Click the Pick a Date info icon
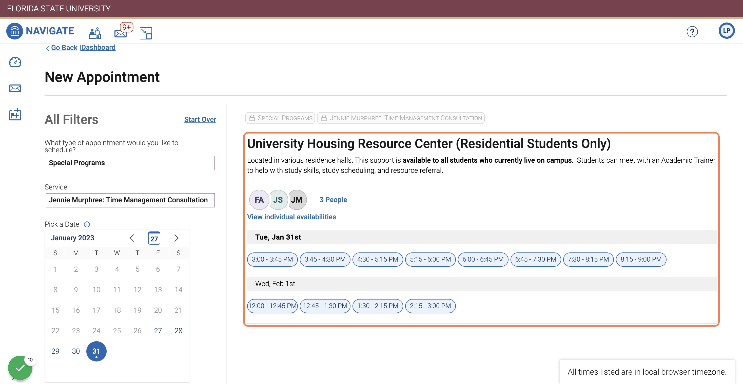Image resolution: width=743 pixels, height=384 pixels. pyautogui.click(x=87, y=224)
